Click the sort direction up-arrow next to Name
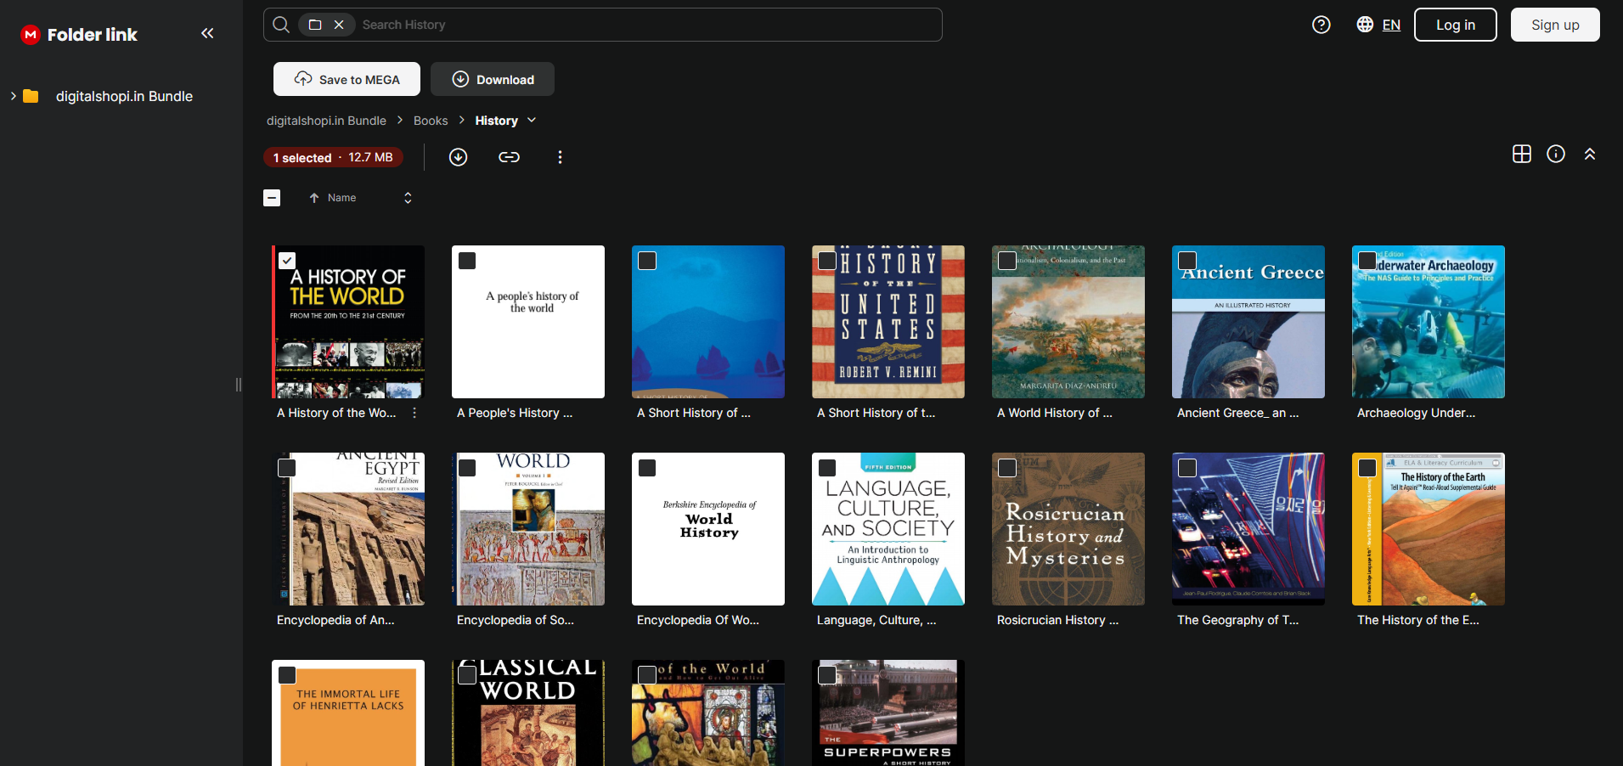This screenshot has width=1623, height=766. [314, 198]
